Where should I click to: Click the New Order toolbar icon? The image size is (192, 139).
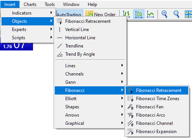click(89, 13)
